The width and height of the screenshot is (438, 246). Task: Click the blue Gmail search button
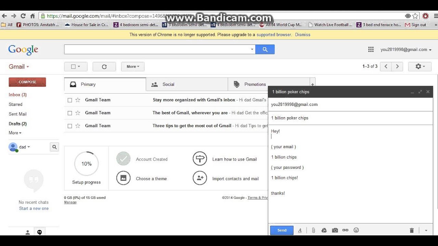(x=265, y=50)
